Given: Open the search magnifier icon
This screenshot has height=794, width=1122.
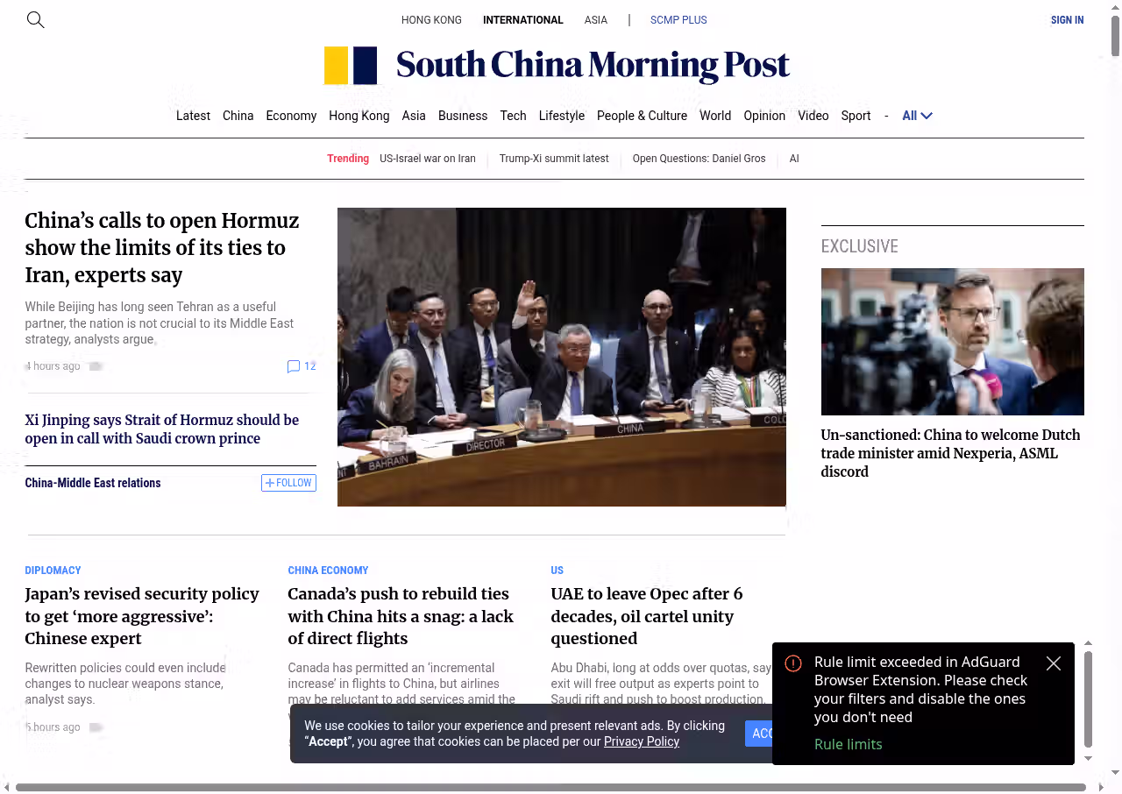Looking at the screenshot, I should click(x=35, y=19).
